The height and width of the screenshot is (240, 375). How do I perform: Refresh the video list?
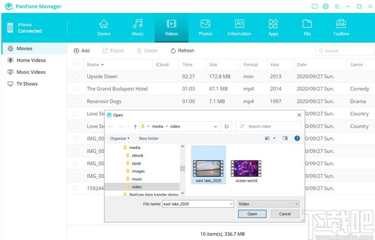pos(182,51)
